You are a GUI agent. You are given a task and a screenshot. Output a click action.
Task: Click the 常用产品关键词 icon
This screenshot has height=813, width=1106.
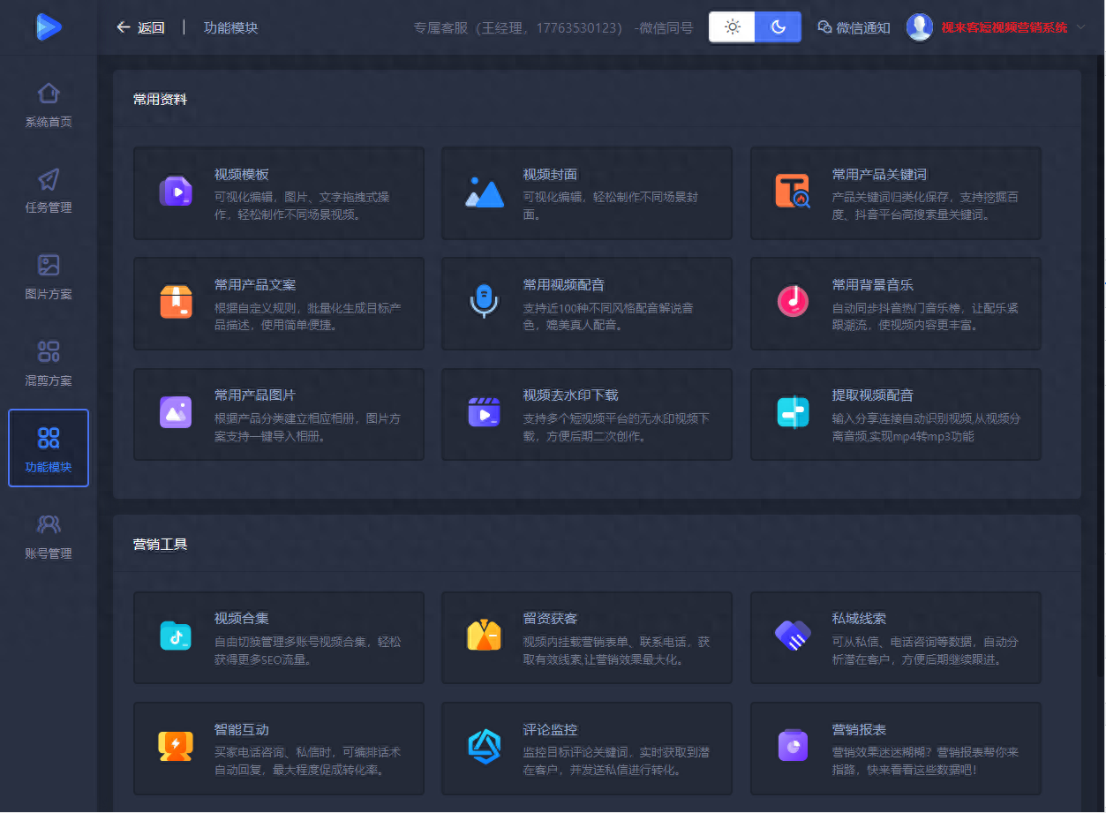coord(792,191)
